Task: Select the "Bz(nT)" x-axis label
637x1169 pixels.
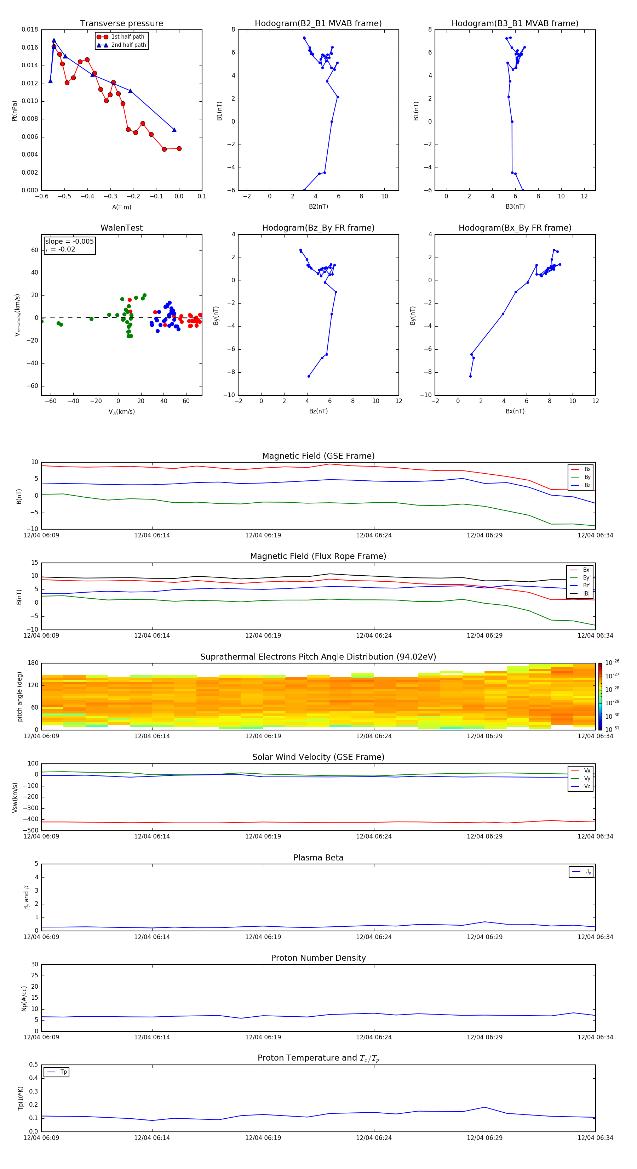Action: pos(318,412)
